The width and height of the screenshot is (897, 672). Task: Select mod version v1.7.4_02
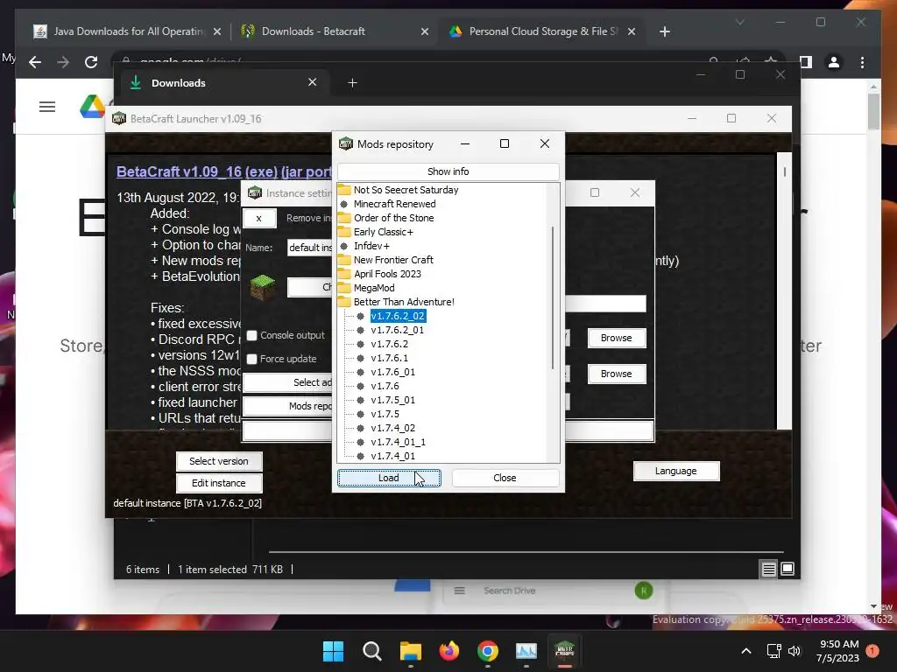393,428
